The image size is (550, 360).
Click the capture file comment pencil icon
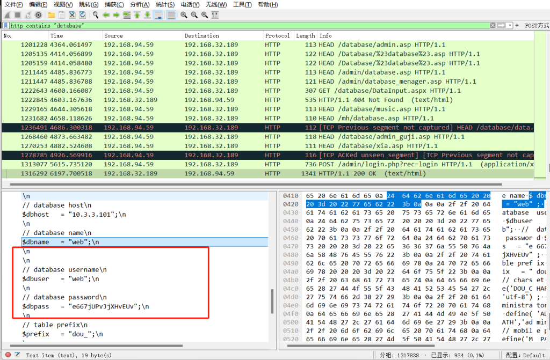[17, 355]
